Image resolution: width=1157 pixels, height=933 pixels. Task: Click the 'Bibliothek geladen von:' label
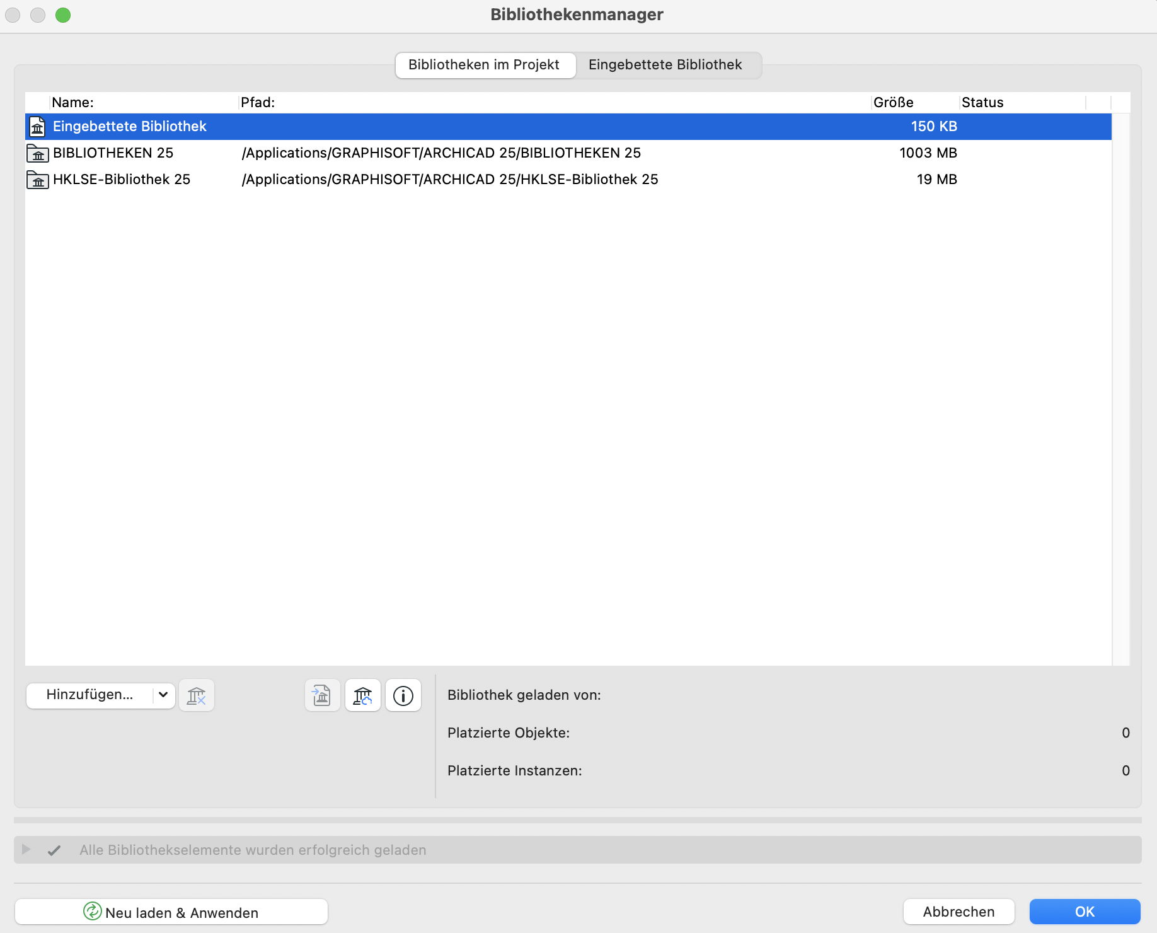[524, 695]
